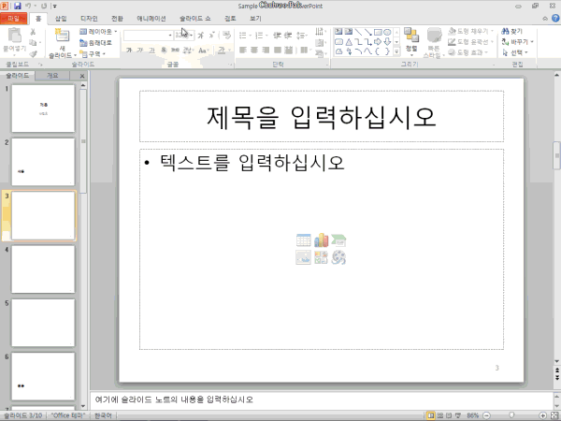The height and width of the screenshot is (421, 561).
Task: Click the zoom slider handle
Action: point(512,415)
